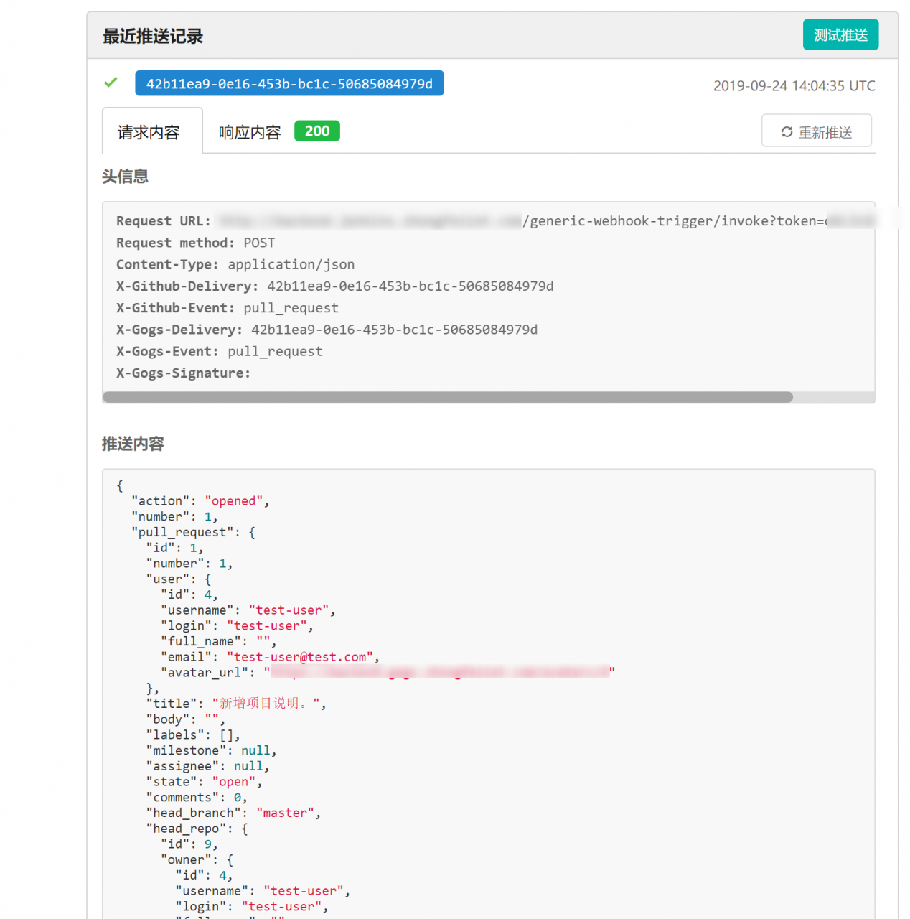
Task: Click the "full_name": "" line under user
Action: pyautogui.click(x=218, y=641)
